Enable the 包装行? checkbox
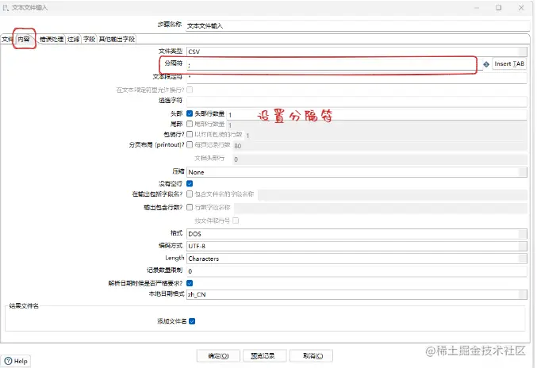Image resolution: width=537 pixels, height=368 pixels. tap(190, 134)
